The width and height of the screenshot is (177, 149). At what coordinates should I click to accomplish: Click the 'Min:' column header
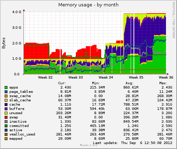point(96,83)
